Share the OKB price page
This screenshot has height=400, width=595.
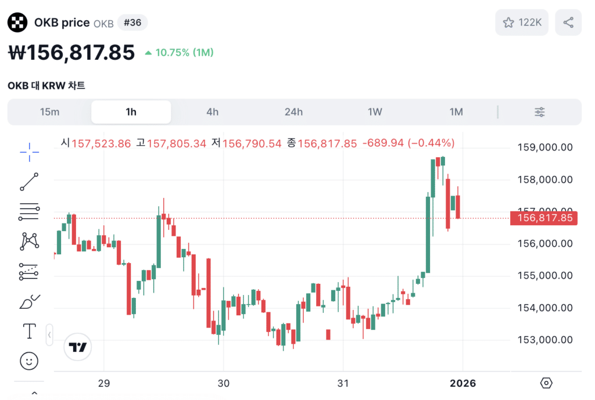(568, 23)
